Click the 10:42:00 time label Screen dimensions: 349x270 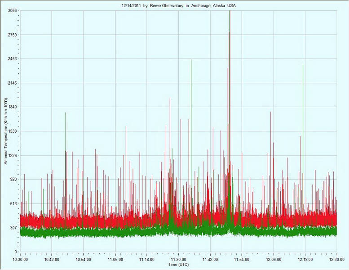52,260
